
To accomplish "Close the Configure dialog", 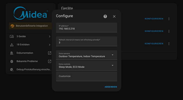I will tap(114, 17).
